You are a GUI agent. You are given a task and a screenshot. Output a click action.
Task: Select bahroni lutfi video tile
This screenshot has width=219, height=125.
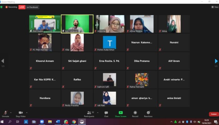click(x=109, y=79)
